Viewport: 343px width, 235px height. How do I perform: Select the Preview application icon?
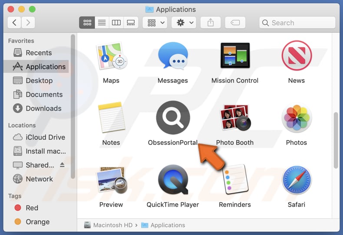[111, 180]
